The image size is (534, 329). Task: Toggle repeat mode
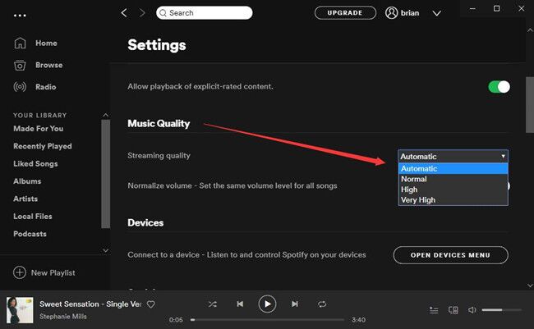[322, 304]
